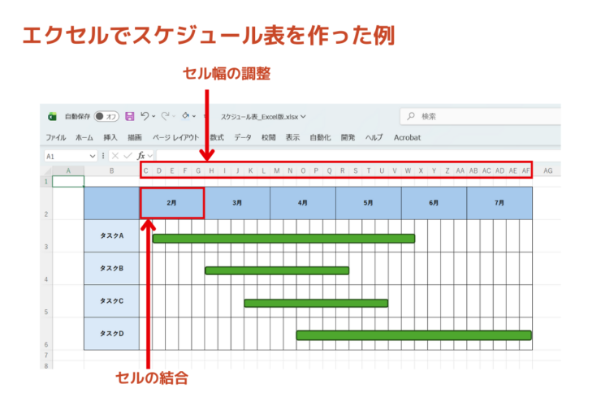This screenshot has height=410, width=601.
Task: Click the Name Box showing A1
Action: click(66, 156)
